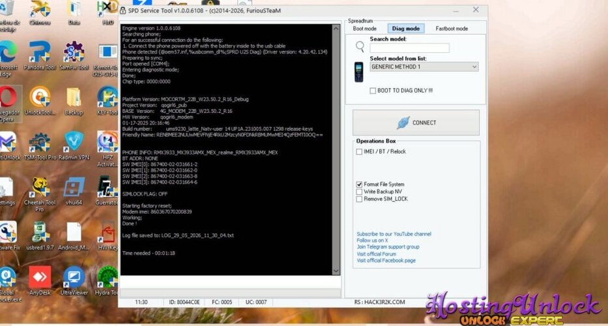Click in the Search model field
Viewport: 608px width, 326px height.
(409, 48)
